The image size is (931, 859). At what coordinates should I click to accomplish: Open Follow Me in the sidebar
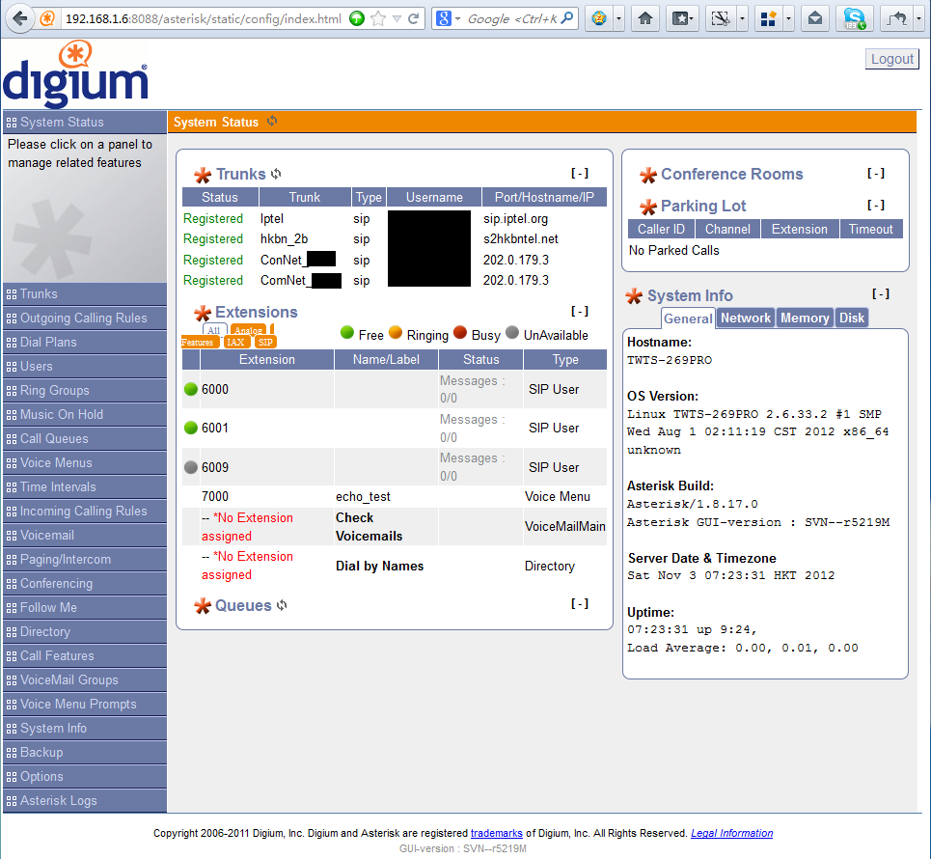pyautogui.click(x=85, y=608)
